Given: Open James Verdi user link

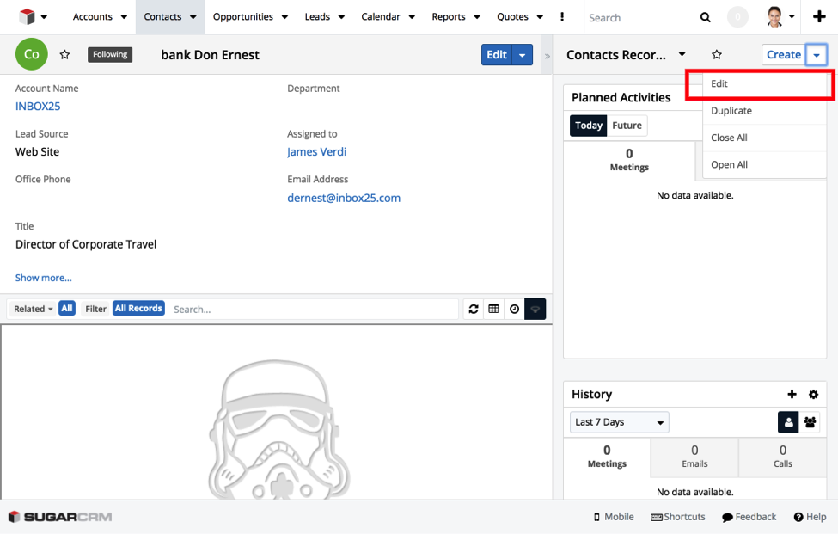Looking at the screenshot, I should coord(317,152).
